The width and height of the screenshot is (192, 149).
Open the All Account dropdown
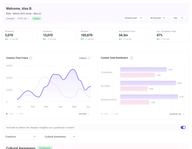pos(158,18)
